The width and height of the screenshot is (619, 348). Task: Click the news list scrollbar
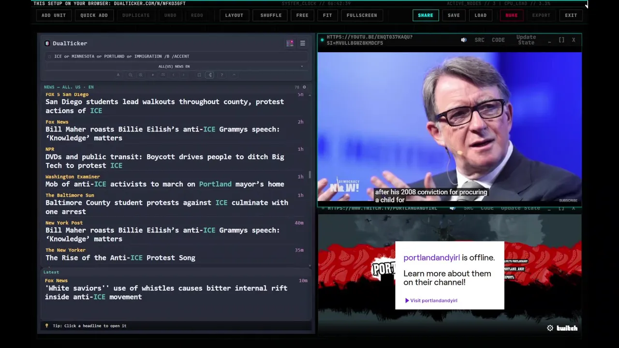tap(310, 174)
